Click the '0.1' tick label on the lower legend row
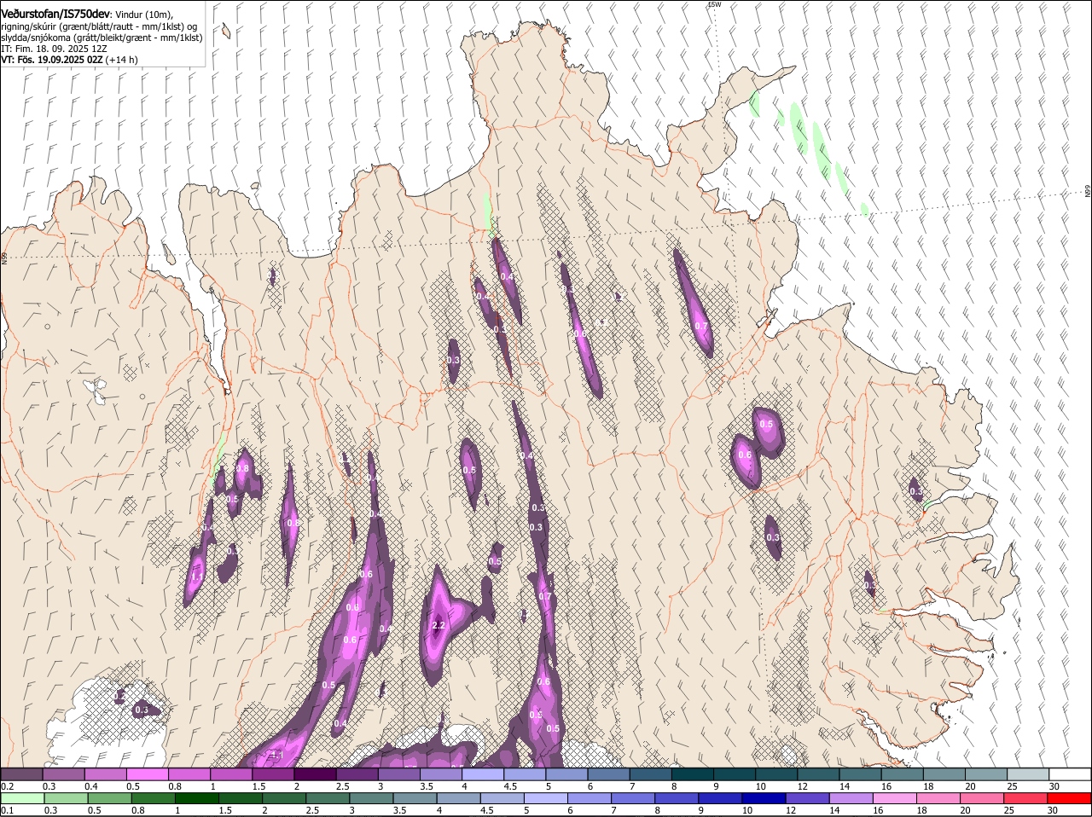The height and width of the screenshot is (817, 1092). tap(7, 811)
